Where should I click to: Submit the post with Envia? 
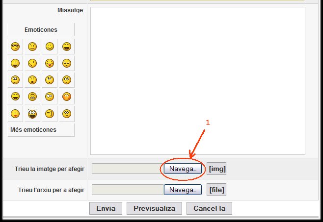tap(106, 208)
